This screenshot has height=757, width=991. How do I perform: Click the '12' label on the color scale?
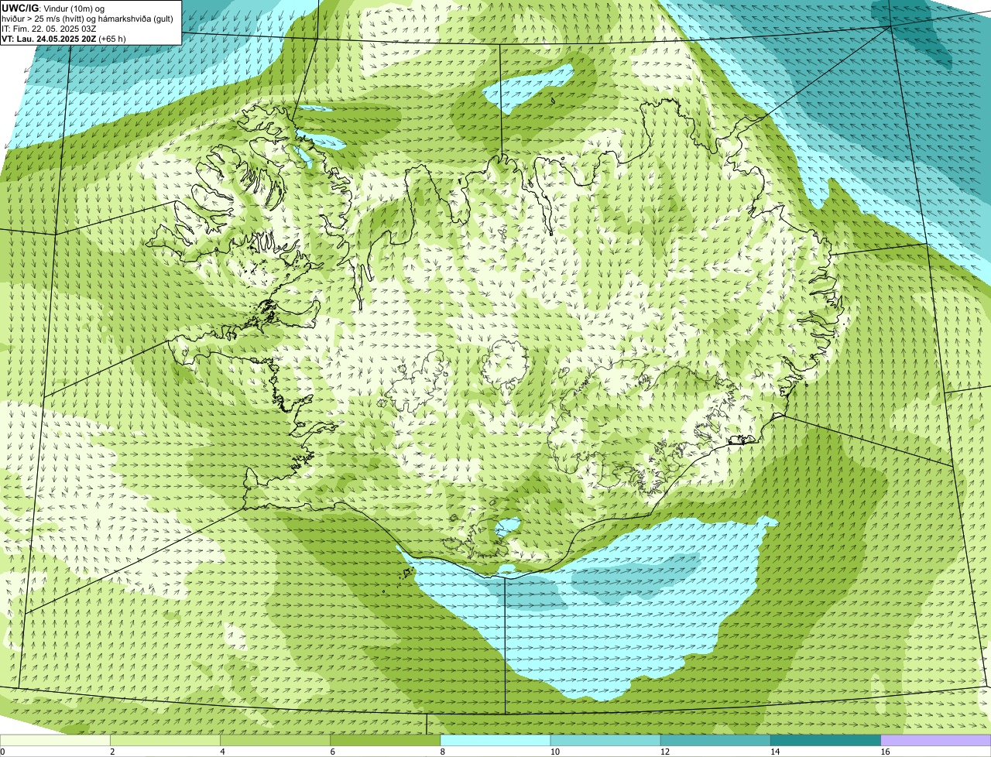(665, 752)
